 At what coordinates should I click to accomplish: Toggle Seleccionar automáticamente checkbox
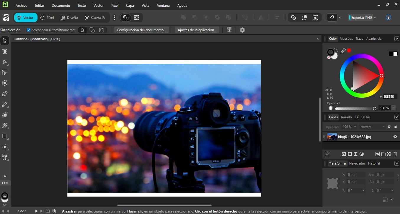coord(29,30)
